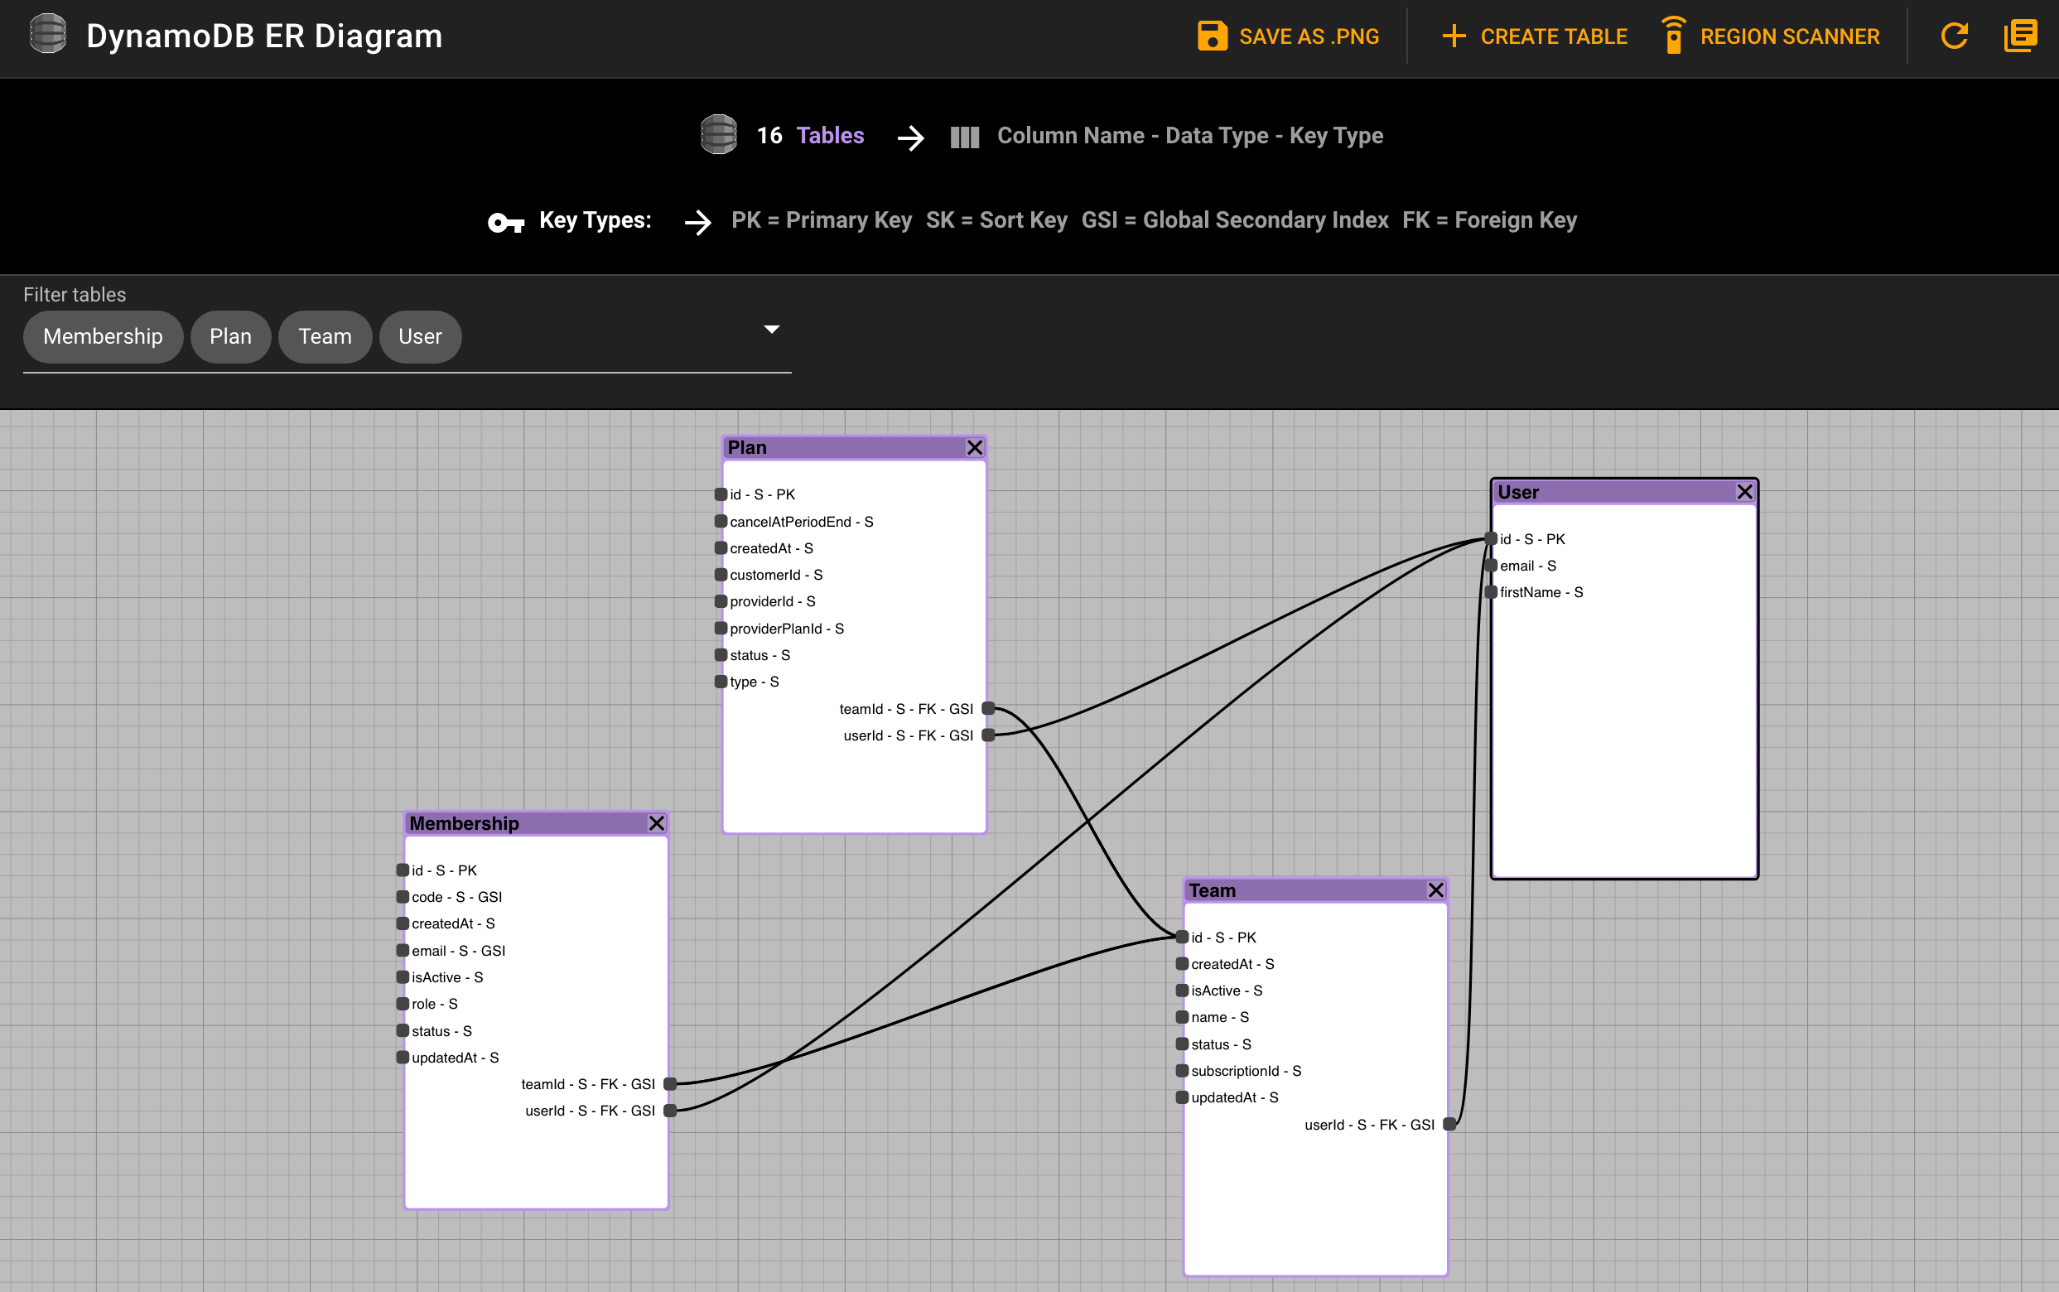Click the Membership code GSI port
This screenshot has width=2059, height=1292.
click(x=403, y=896)
